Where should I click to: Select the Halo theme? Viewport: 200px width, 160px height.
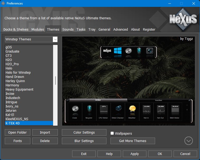(x=29, y=68)
